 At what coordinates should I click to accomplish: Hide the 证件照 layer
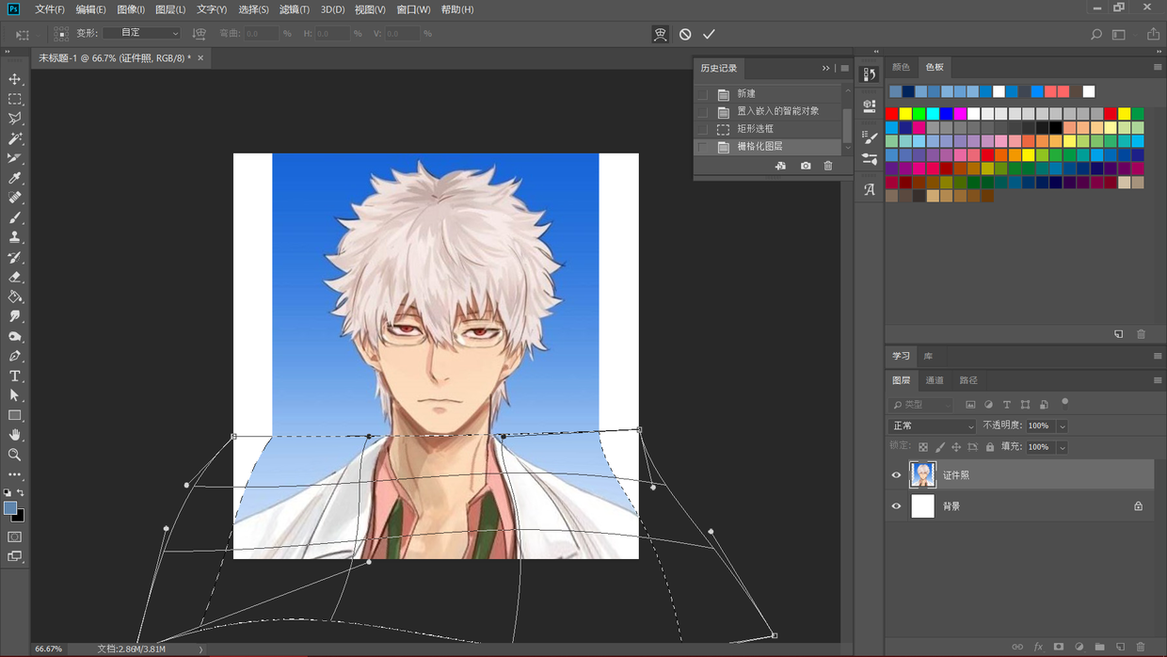tap(896, 475)
